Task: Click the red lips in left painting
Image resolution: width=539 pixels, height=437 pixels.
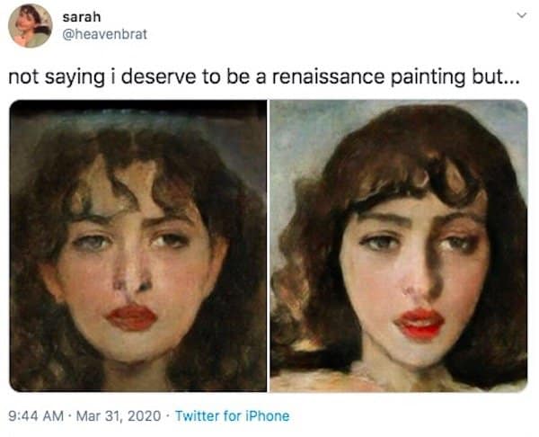Action: click(x=132, y=317)
